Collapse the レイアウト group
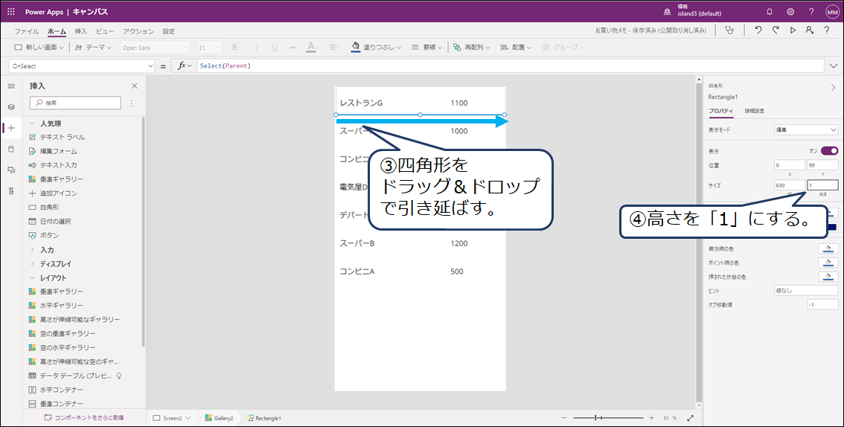Screen dimensions: 844x427 (32, 277)
